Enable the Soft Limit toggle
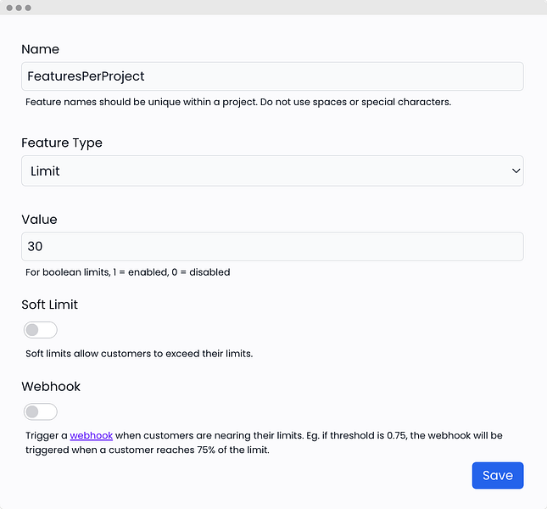Viewport: 547px width, 509px height. [41, 330]
